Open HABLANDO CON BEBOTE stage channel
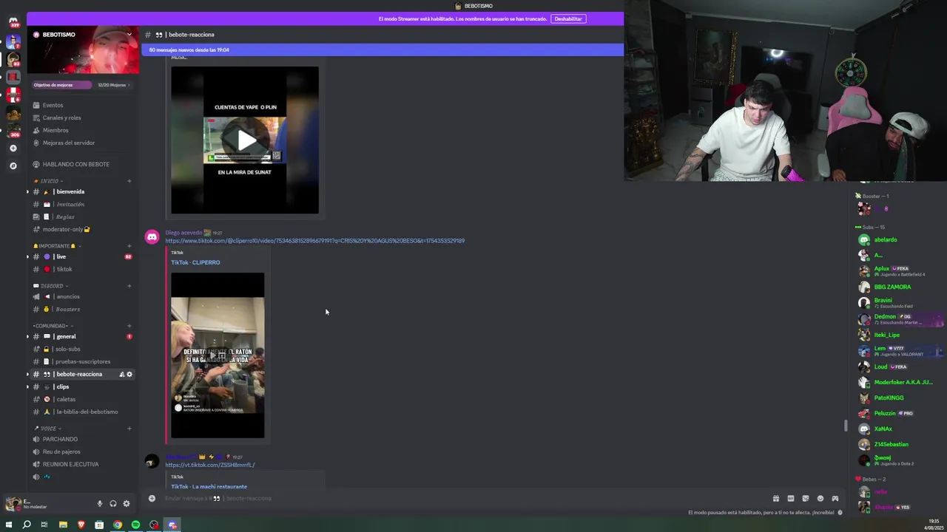The height and width of the screenshot is (532, 947). 75,164
